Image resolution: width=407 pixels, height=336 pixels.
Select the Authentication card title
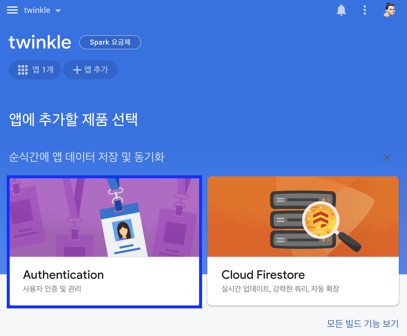(x=63, y=275)
